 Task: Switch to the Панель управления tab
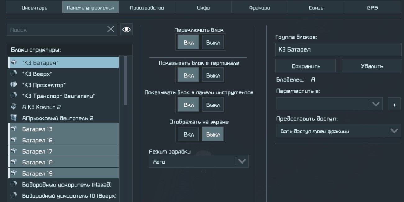tap(91, 8)
